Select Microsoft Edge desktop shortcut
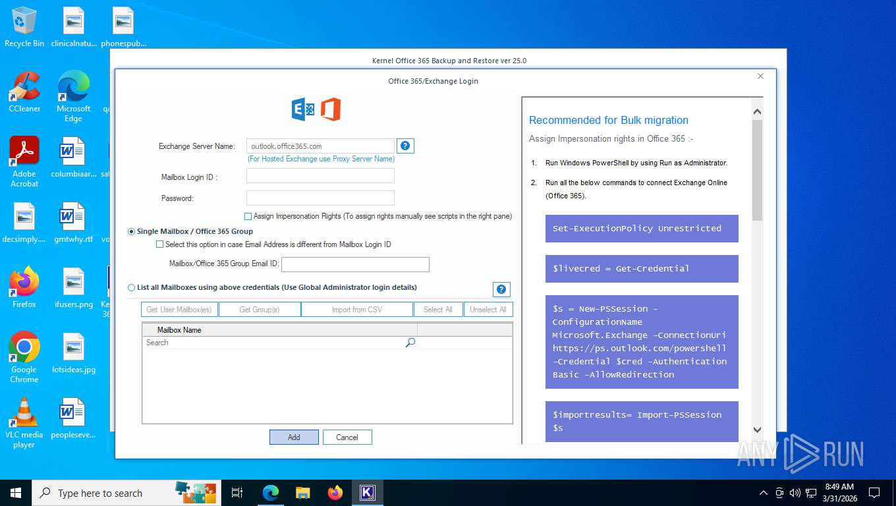The width and height of the screenshot is (896, 506). [73, 97]
